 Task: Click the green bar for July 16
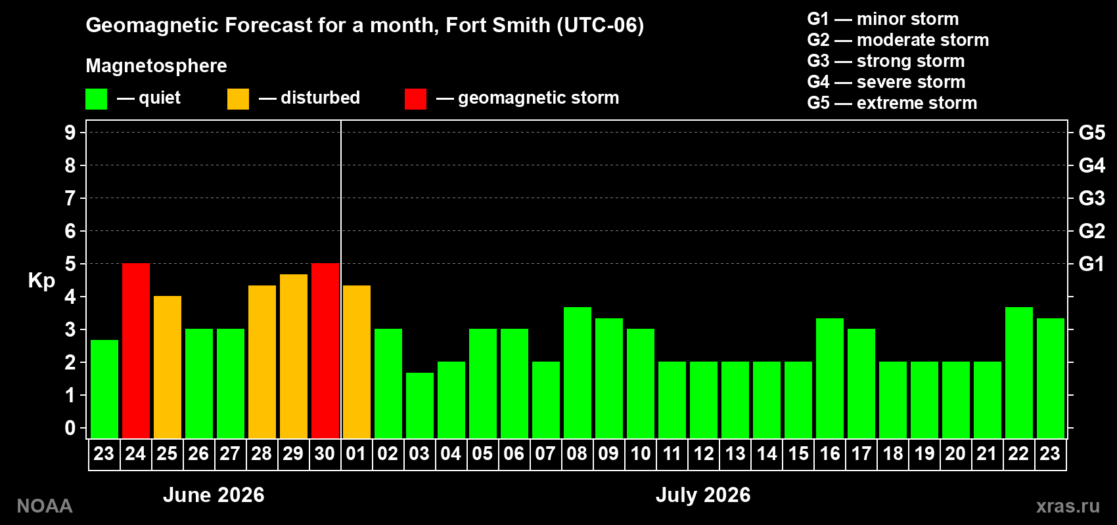pyautogui.click(x=830, y=378)
